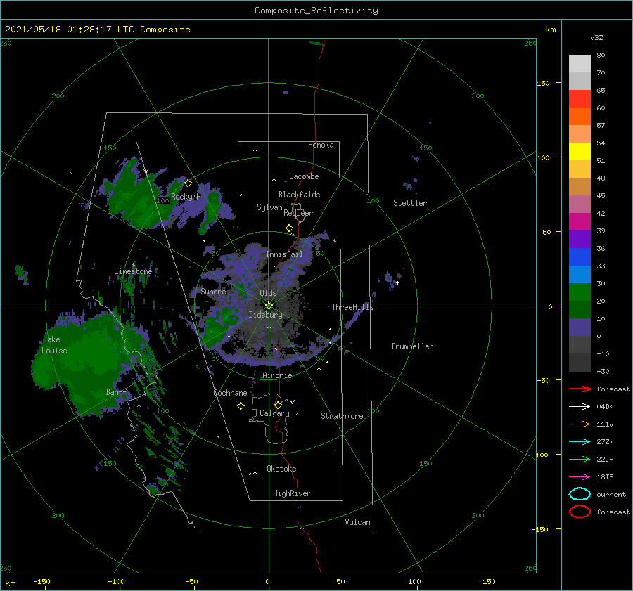Screen dimensions: 633x591
Task: Click the RedDeer city label
Action: click(x=298, y=213)
